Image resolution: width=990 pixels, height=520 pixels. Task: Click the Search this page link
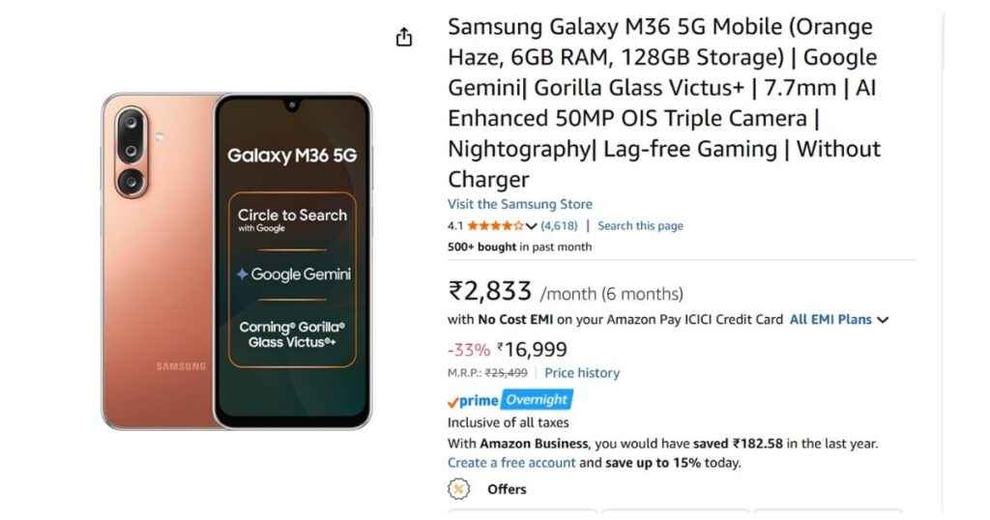(x=640, y=226)
